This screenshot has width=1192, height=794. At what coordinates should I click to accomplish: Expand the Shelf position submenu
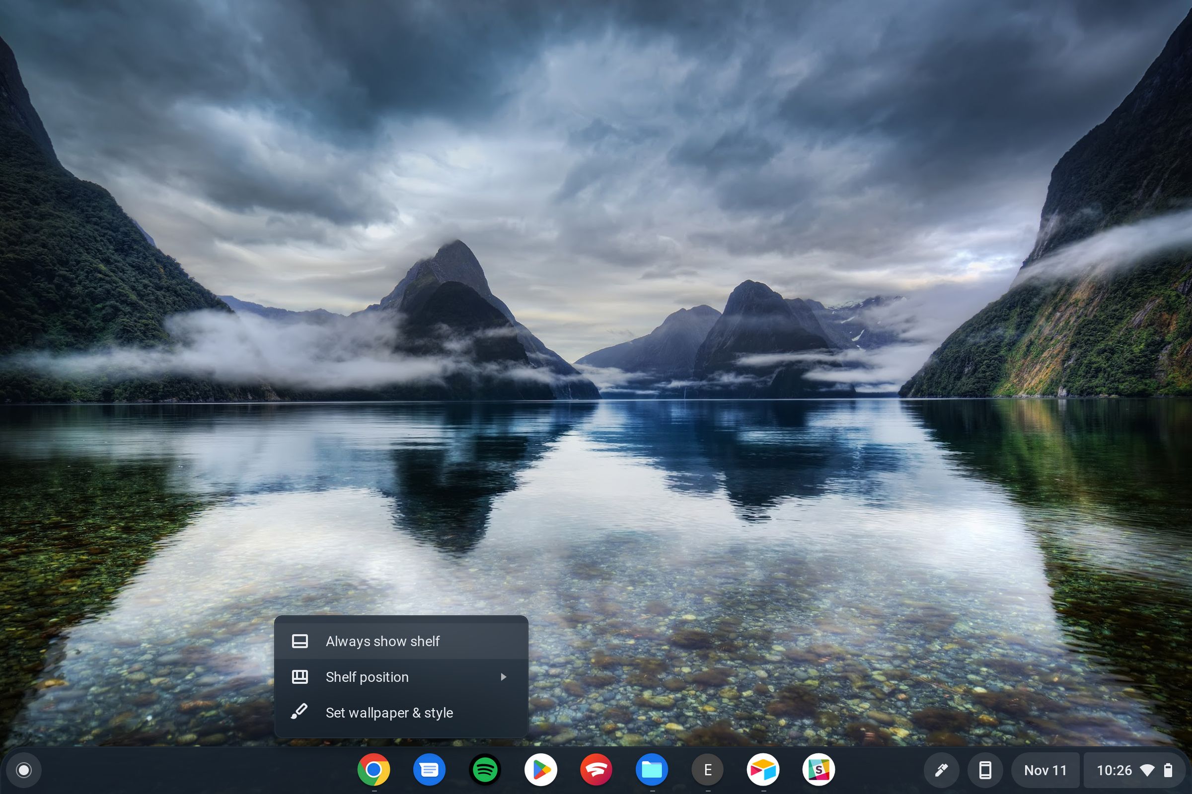click(x=504, y=677)
